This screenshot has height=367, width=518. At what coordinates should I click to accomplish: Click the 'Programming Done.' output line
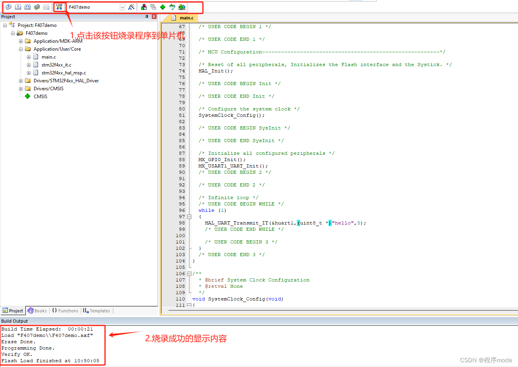[x=28, y=348]
